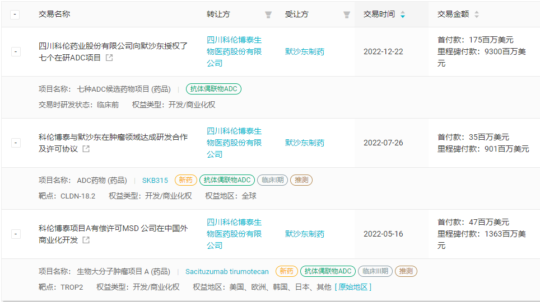Viewport: 540px width, 302px height.
Task: Select the project name 七种ADC候选药物项目 (药品)
Action: click(x=124, y=89)
